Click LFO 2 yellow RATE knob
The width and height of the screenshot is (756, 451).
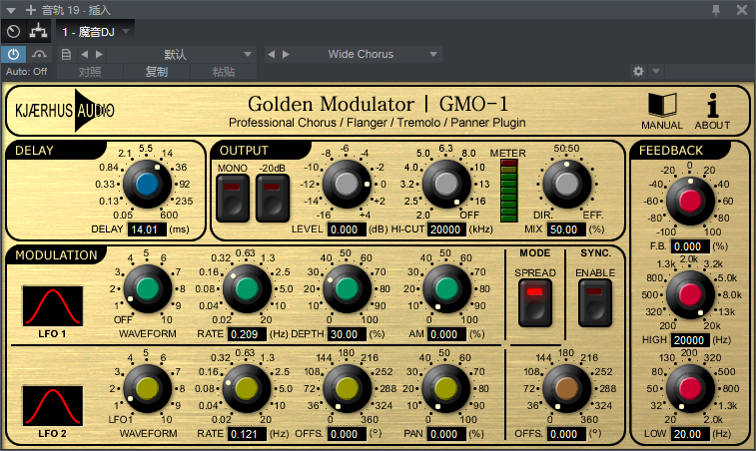click(x=247, y=388)
